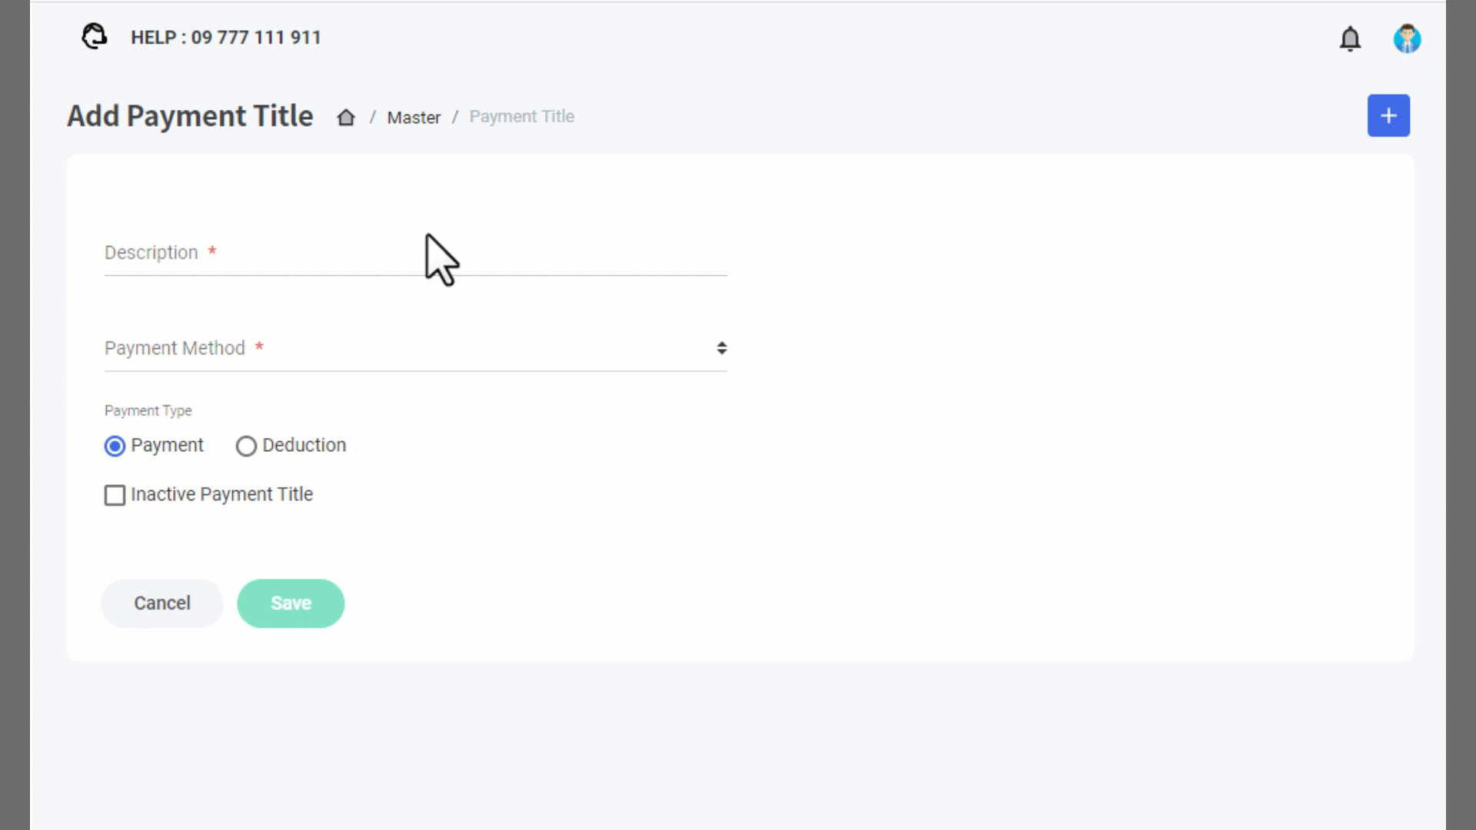Click the Payment Title breadcrumb
The height and width of the screenshot is (830, 1476).
521,117
